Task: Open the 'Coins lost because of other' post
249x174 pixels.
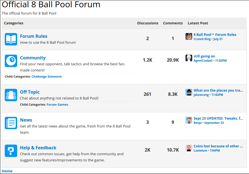Action: pos(218,146)
